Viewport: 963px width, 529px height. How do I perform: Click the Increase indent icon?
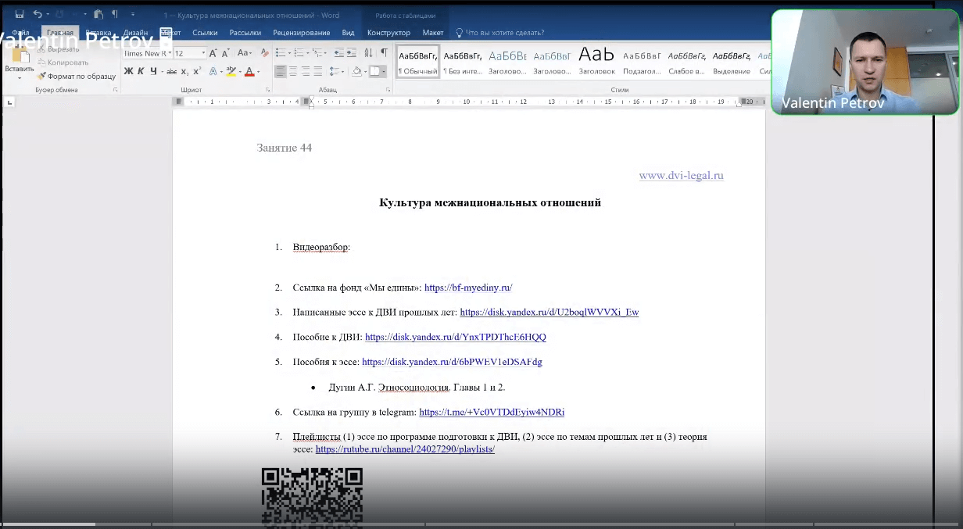(x=351, y=53)
